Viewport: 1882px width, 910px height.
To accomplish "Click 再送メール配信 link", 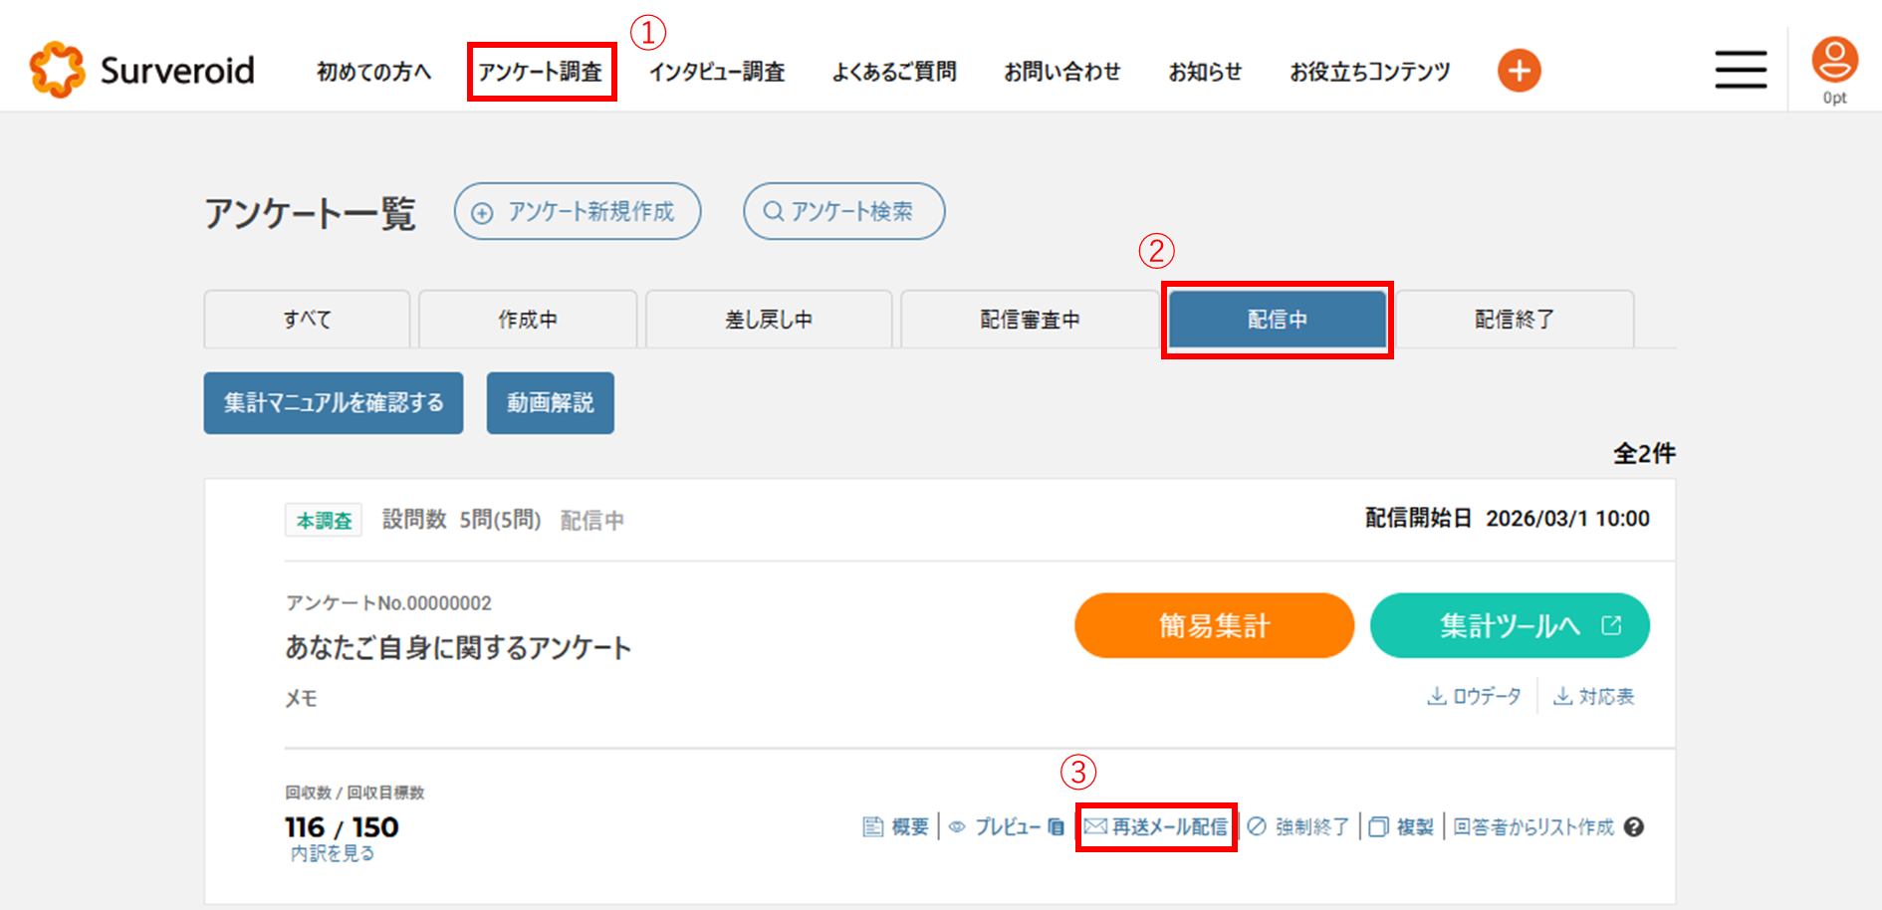I will point(1156,827).
